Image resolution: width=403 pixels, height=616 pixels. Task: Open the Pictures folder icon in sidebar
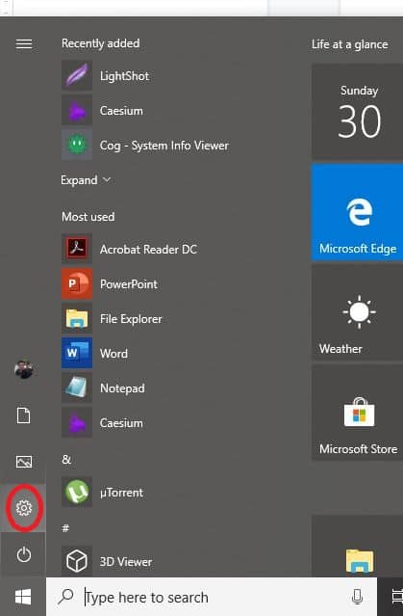point(23,462)
